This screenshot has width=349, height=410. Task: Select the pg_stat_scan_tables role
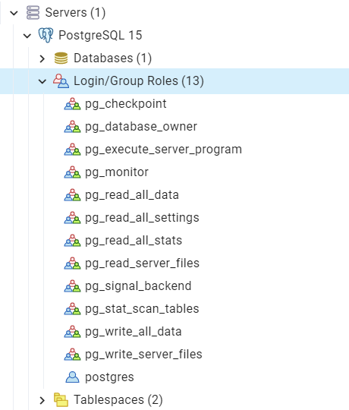(142, 309)
